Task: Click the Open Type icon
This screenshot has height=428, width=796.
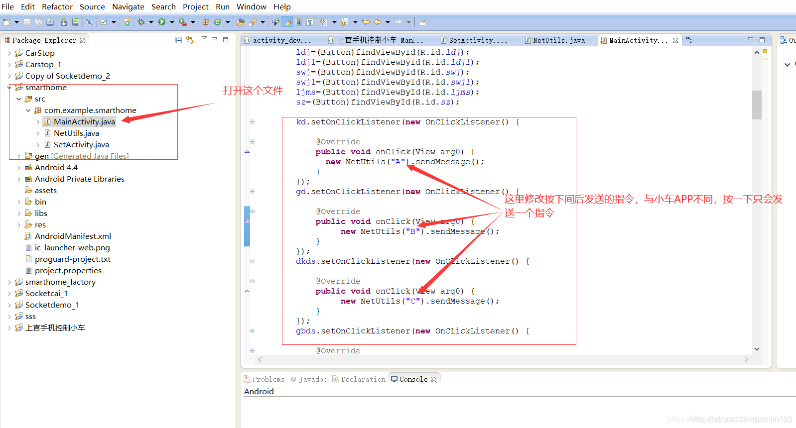Action: [241, 22]
